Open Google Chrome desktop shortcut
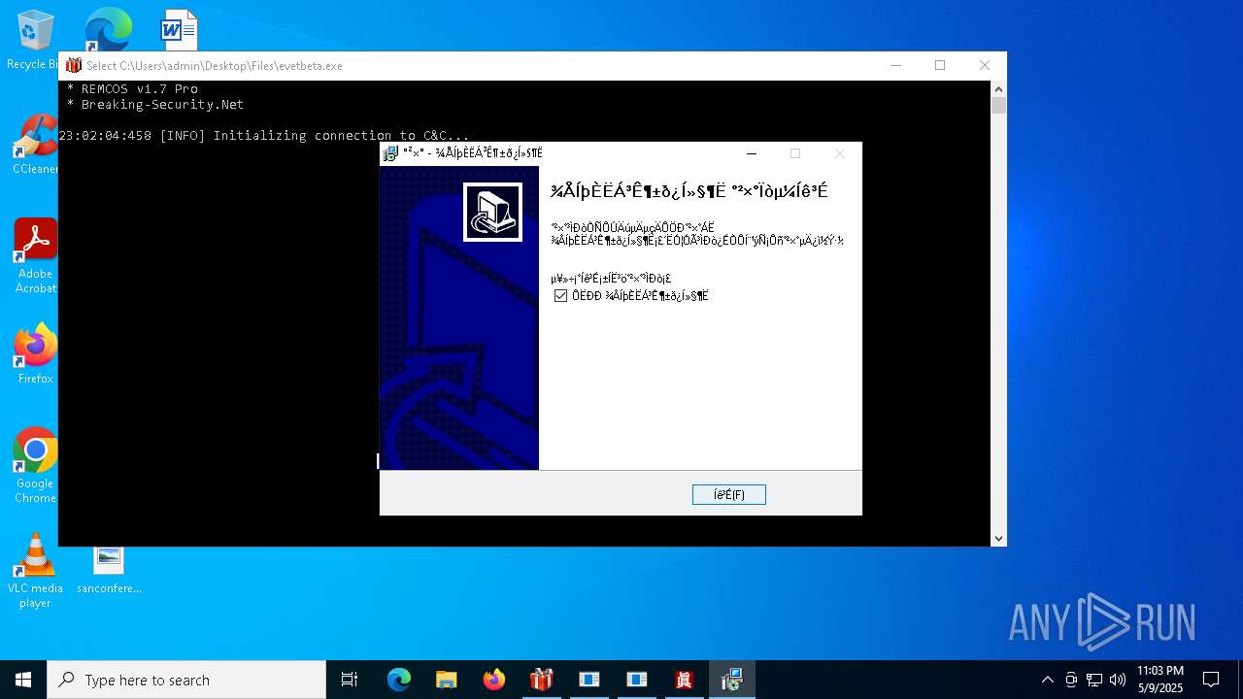The image size is (1243, 699). click(x=35, y=466)
